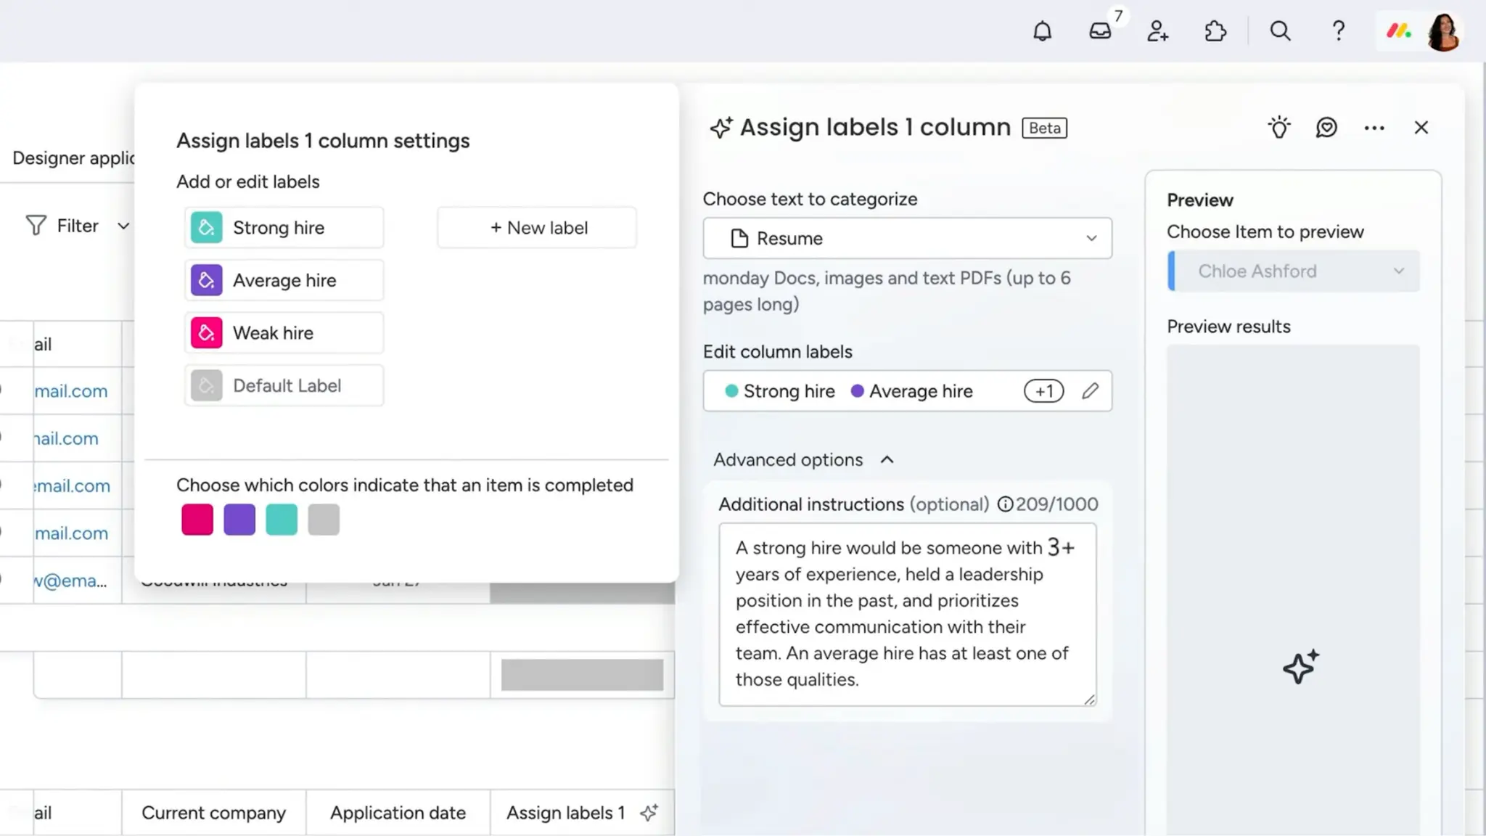Click the Additional instructions text area

tap(907, 614)
